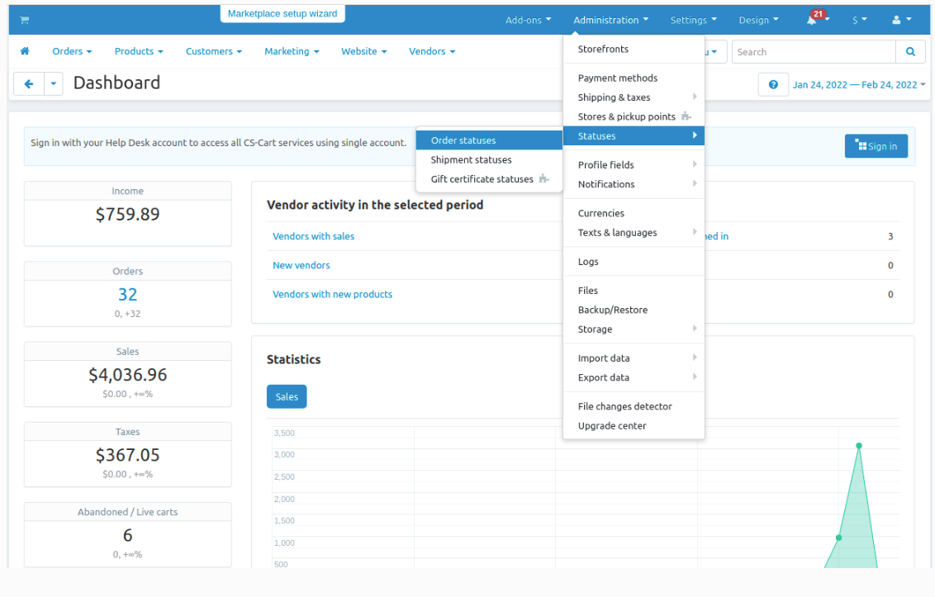Image resolution: width=935 pixels, height=597 pixels.
Task: Click the home icon in navigation
Action: (x=25, y=51)
